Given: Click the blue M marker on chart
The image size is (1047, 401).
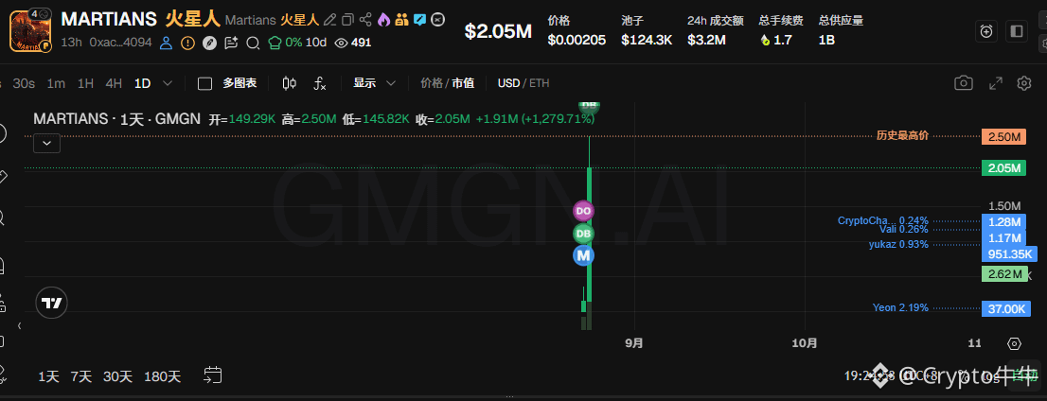Looking at the screenshot, I should tap(583, 255).
